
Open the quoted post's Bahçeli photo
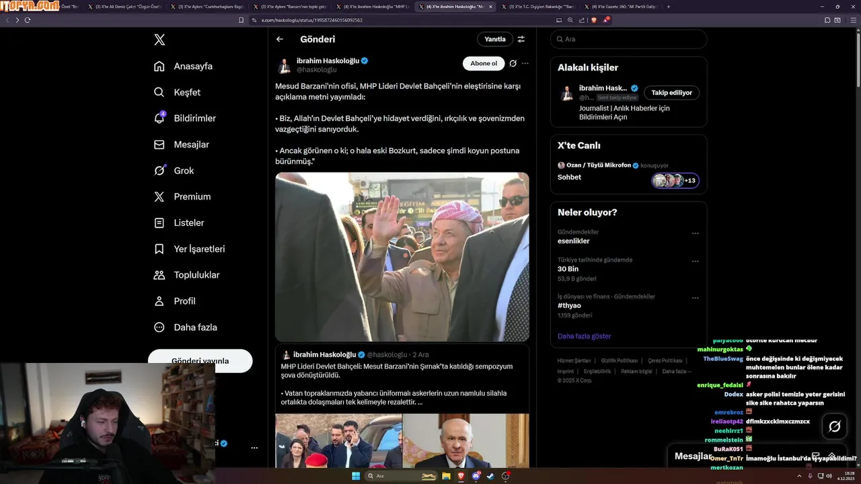(466, 441)
